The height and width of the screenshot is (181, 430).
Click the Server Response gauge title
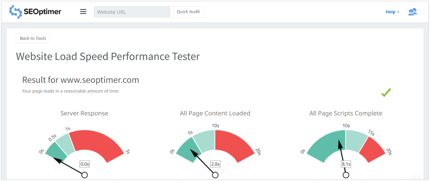84,113
